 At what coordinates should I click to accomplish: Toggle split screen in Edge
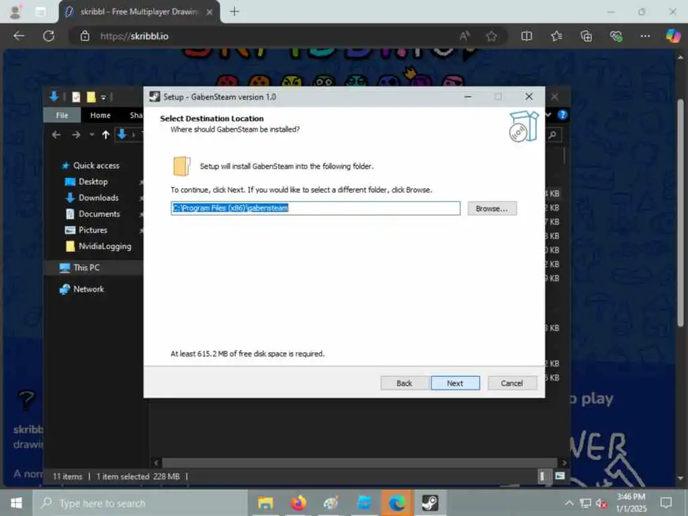coord(527,36)
